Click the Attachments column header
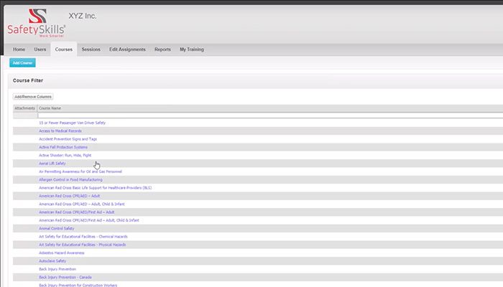 pos(24,108)
